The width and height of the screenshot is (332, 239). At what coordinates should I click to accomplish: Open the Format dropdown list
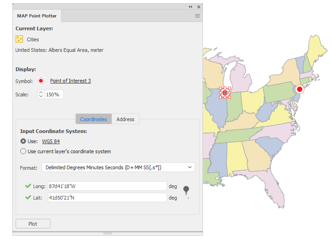[118, 167]
